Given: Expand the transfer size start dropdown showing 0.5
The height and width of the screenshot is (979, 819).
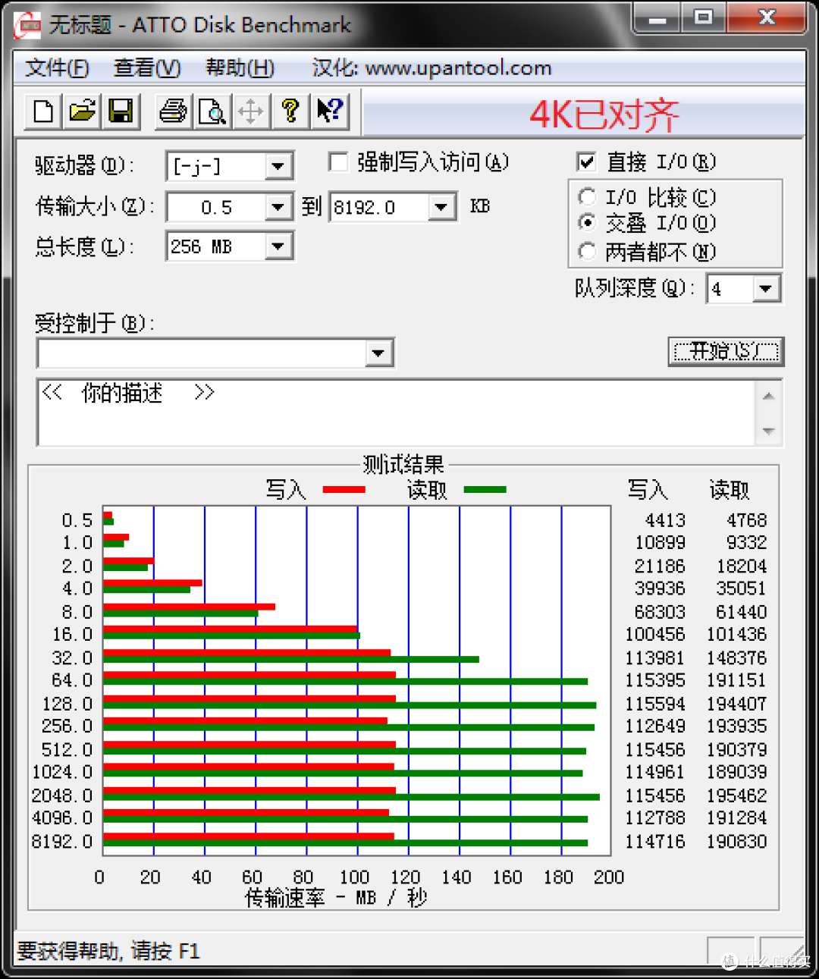Looking at the screenshot, I should point(278,207).
